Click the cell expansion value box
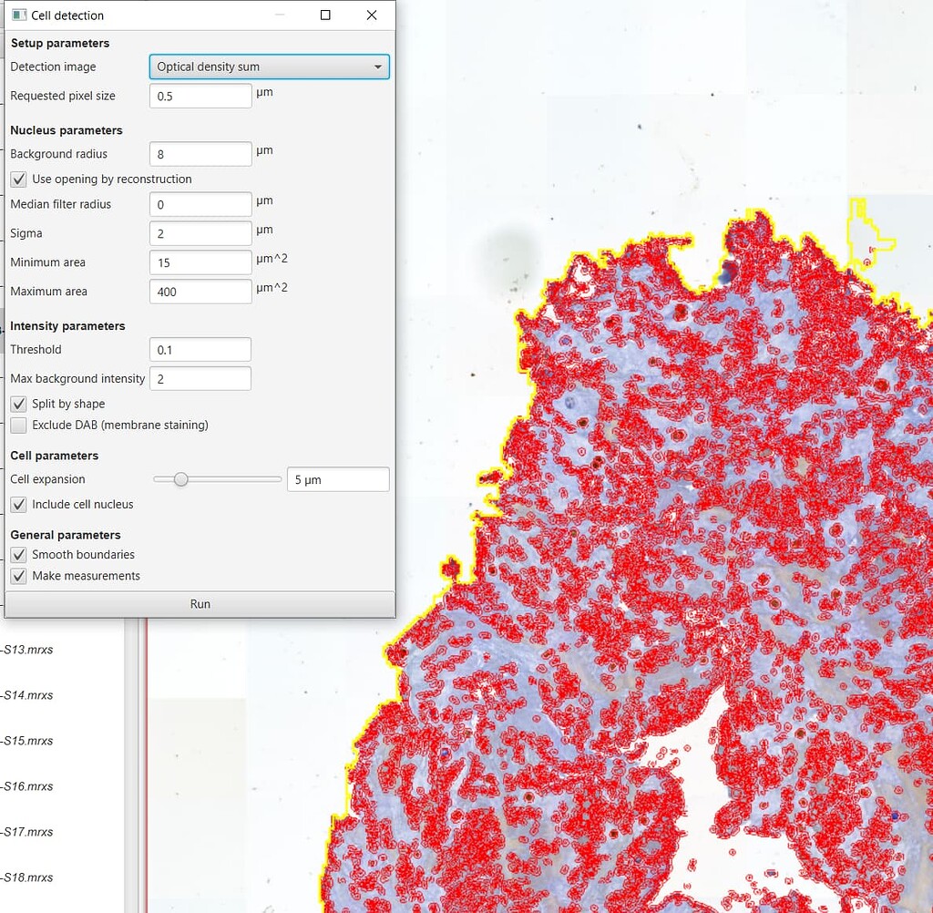 coord(337,478)
